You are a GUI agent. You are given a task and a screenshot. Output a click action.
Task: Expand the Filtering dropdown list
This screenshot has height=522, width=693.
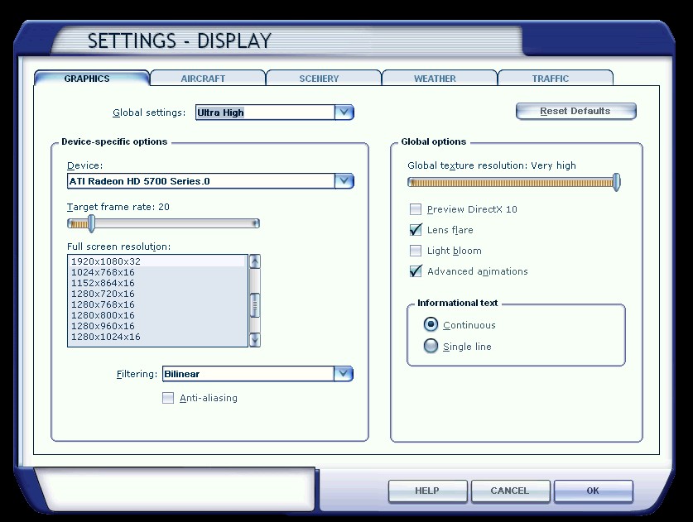pos(344,374)
